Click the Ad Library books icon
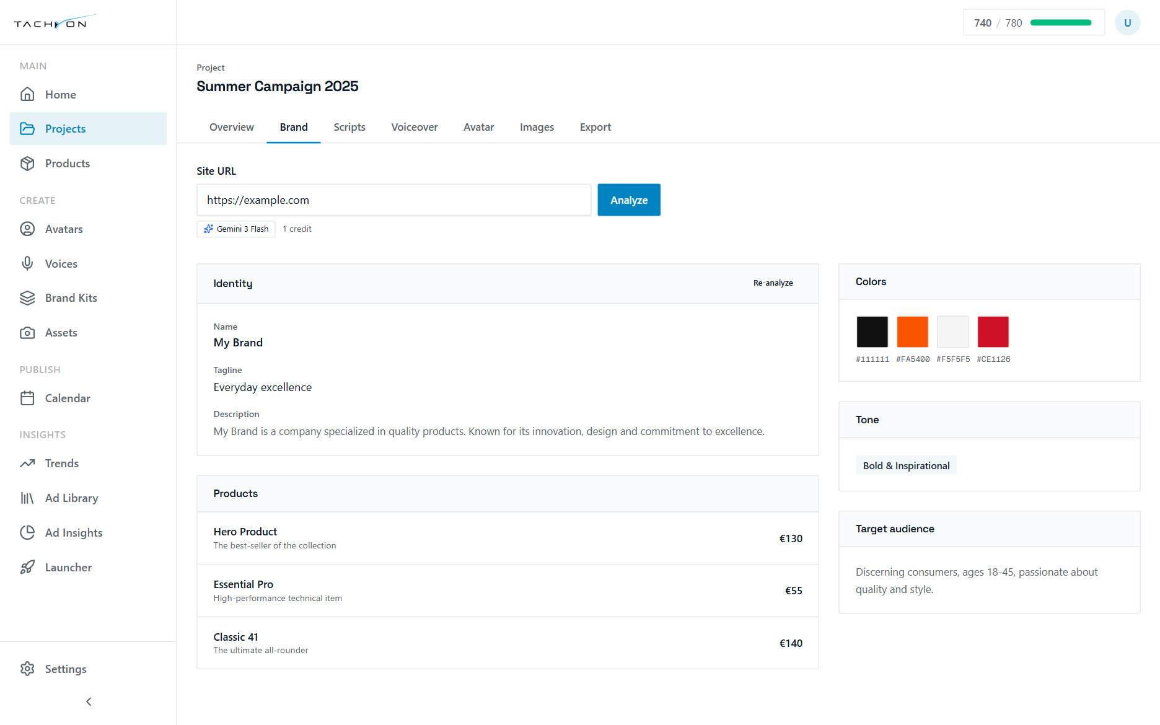 [27, 498]
